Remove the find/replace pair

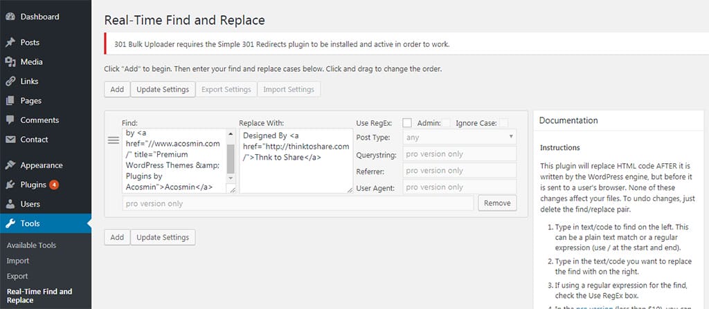(x=497, y=203)
